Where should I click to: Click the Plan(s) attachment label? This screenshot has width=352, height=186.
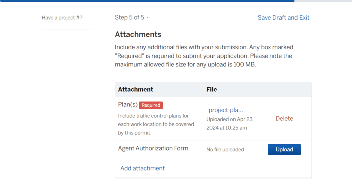click(127, 104)
